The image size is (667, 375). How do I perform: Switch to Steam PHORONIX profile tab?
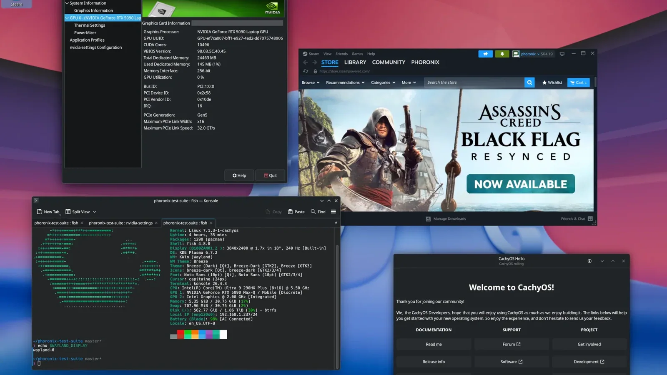pyautogui.click(x=425, y=62)
